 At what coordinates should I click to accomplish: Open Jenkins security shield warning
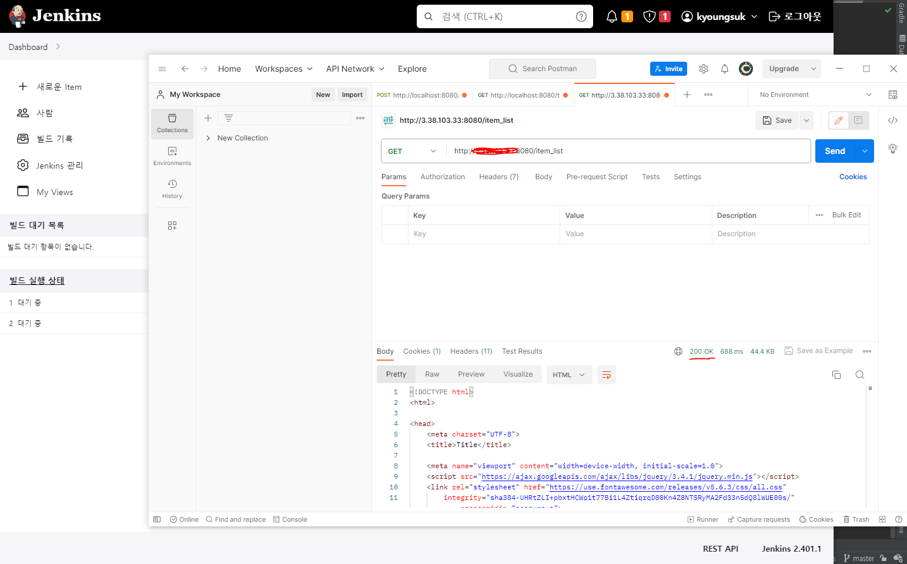click(x=650, y=16)
